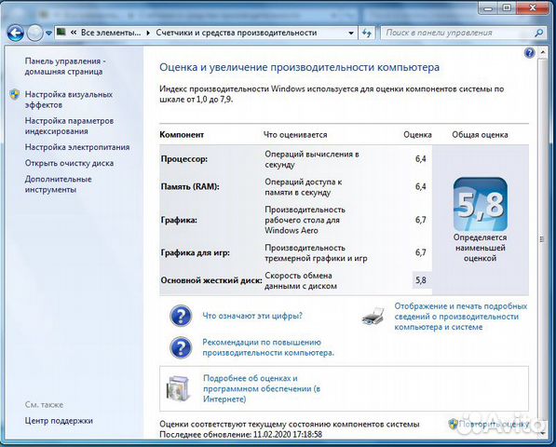Click the highlighted 5,8 disk score cell
This screenshot has height=447, width=556.
(x=421, y=280)
